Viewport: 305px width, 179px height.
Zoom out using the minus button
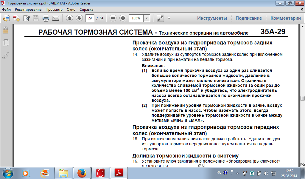pyautogui.click(x=113, y=18)
